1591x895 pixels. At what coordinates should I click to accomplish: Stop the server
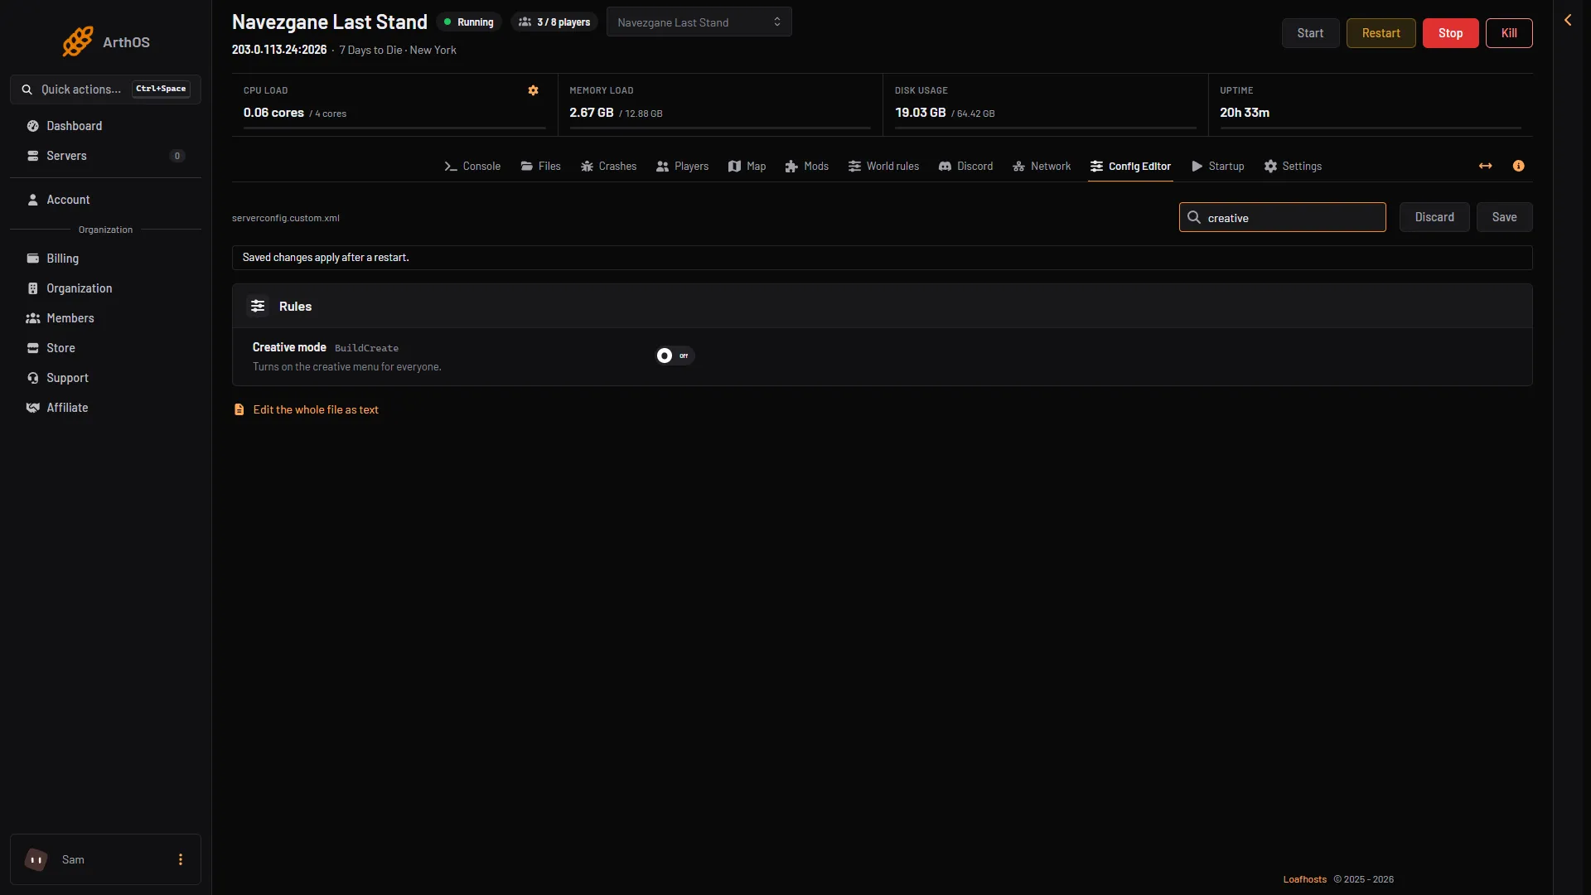pyautogui.click(x=1450, y=33)
